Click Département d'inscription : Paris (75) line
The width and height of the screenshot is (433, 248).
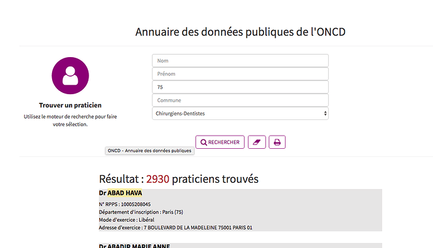[141, 212]
